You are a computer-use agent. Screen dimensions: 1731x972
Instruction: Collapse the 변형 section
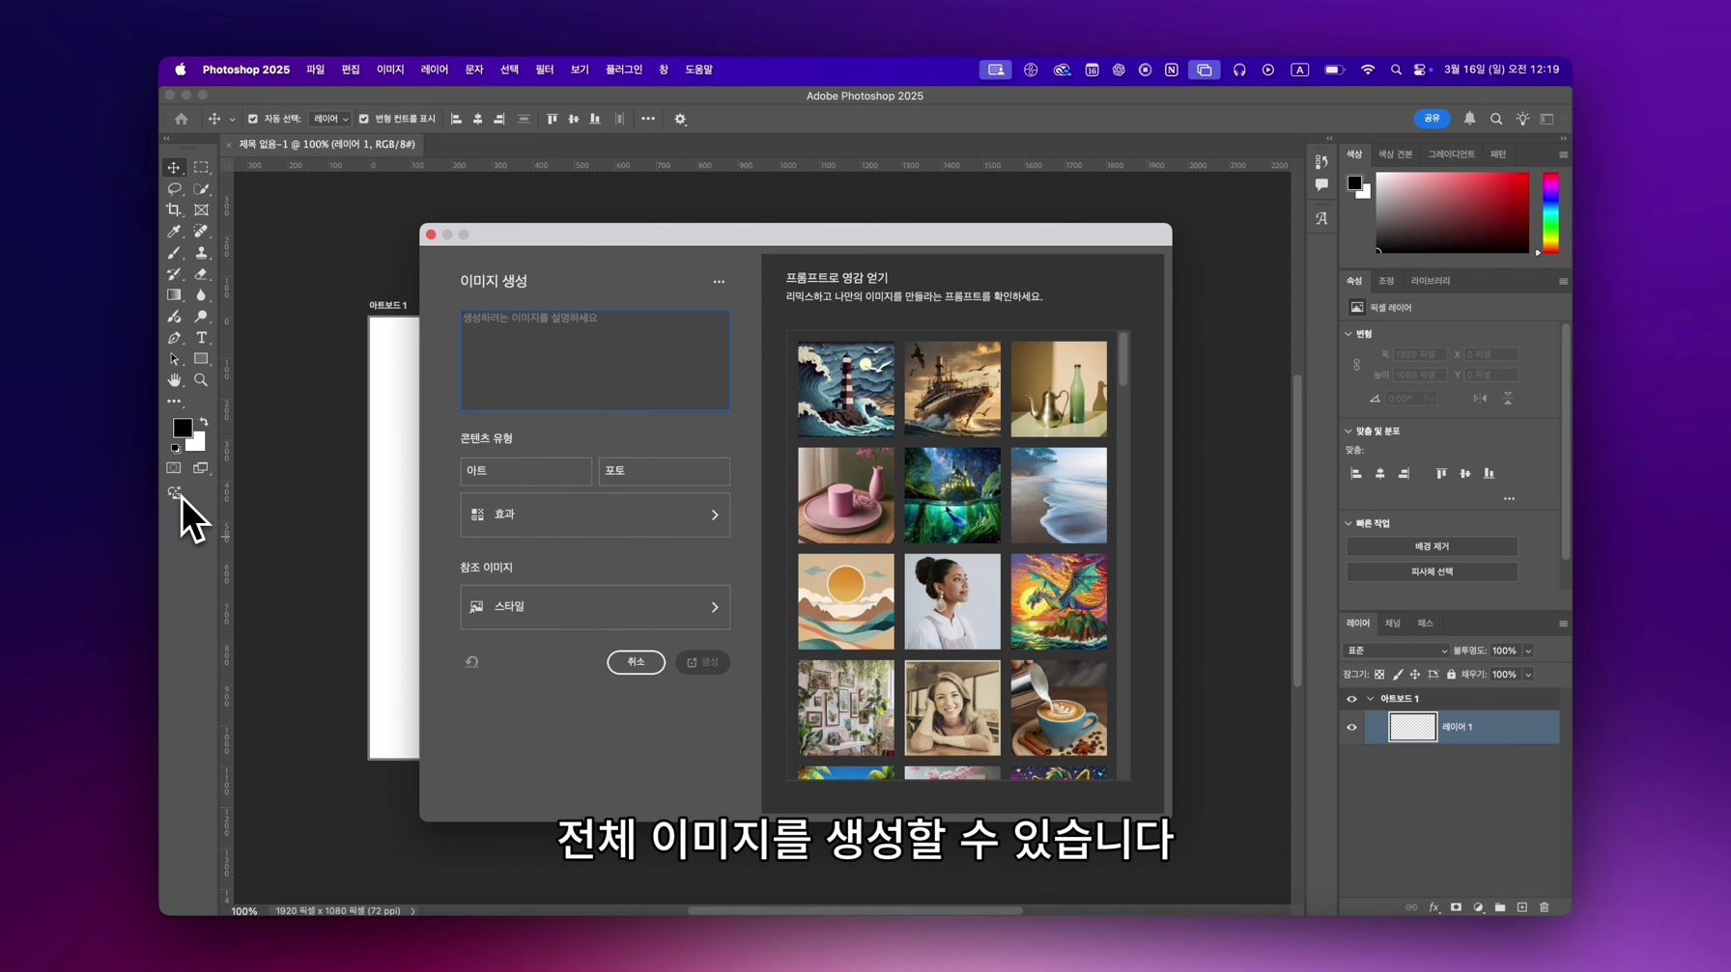pyautogui.click(x=1348, y=334)
